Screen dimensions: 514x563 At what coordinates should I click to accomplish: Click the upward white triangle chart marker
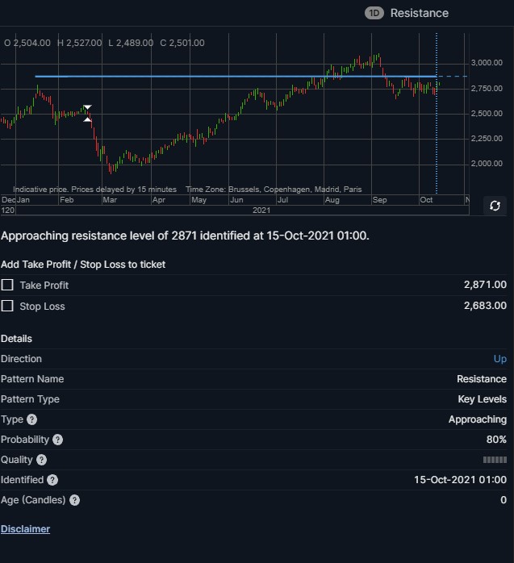pyautogui.click(x=87, y=119)
